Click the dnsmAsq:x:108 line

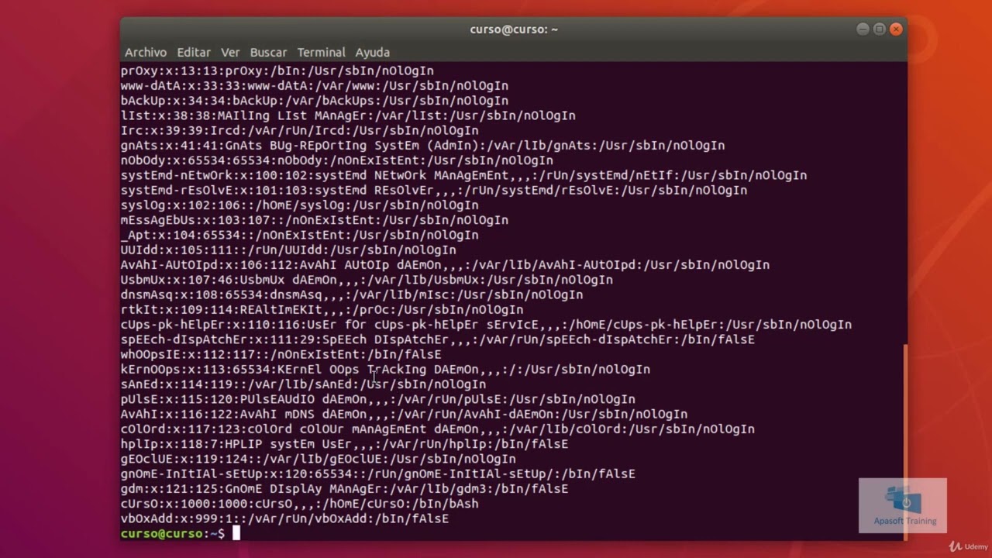click(x=352, y=294)
